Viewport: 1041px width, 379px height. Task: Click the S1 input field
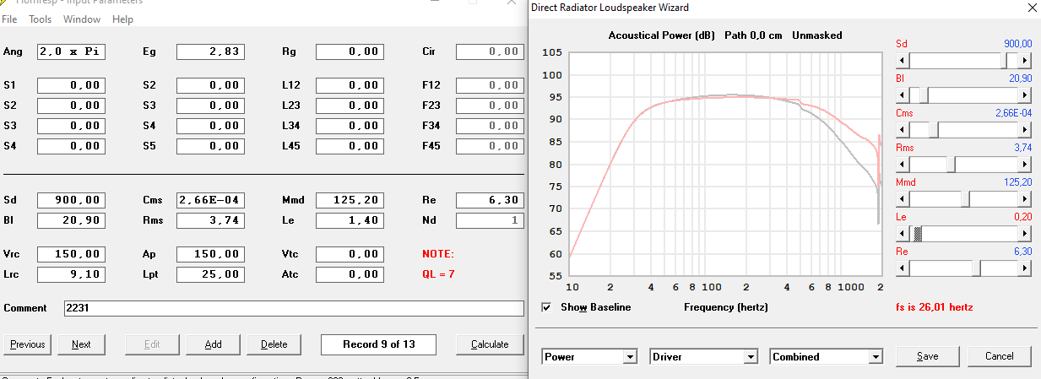[x=71, y=85]
